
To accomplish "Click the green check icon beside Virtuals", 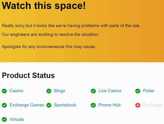I will tap(4, 120).
